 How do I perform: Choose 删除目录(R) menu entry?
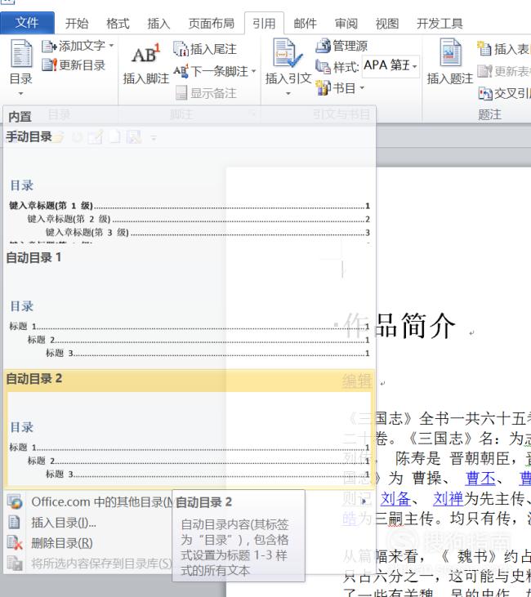tap(62, 543)
